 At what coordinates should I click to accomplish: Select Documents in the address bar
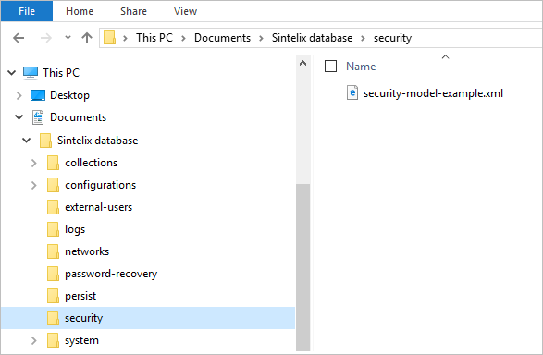coord(222,37)
